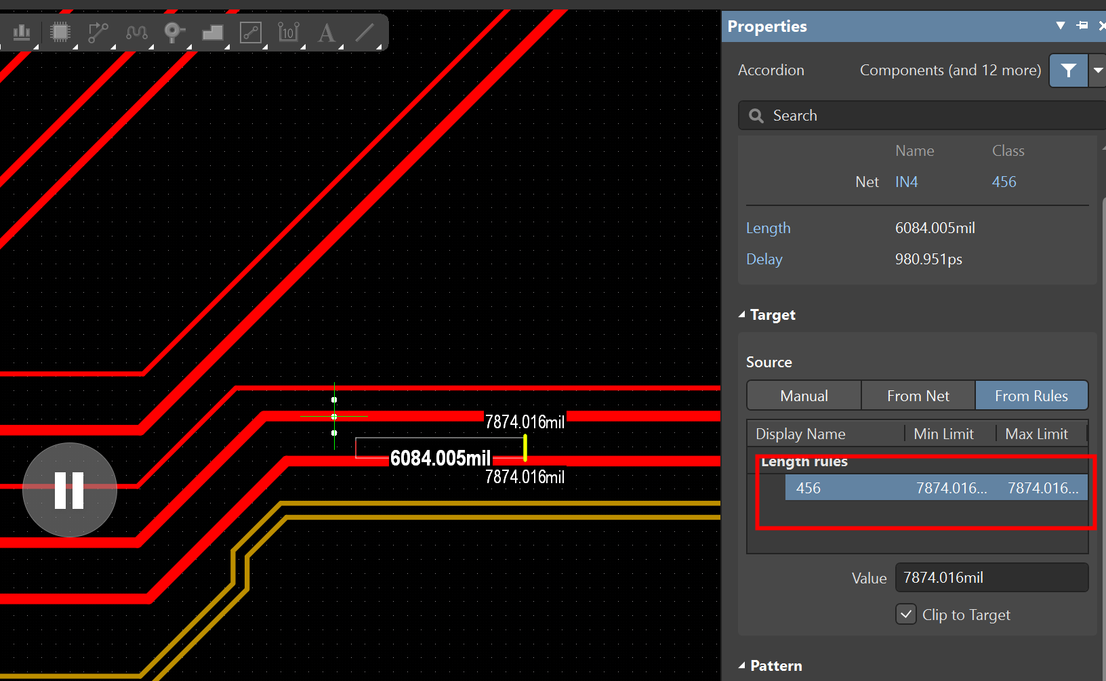Viewport: 1106px width, 681px height.
Task: Select the Place Component chip icon
Action: click(x=60, y=32)
